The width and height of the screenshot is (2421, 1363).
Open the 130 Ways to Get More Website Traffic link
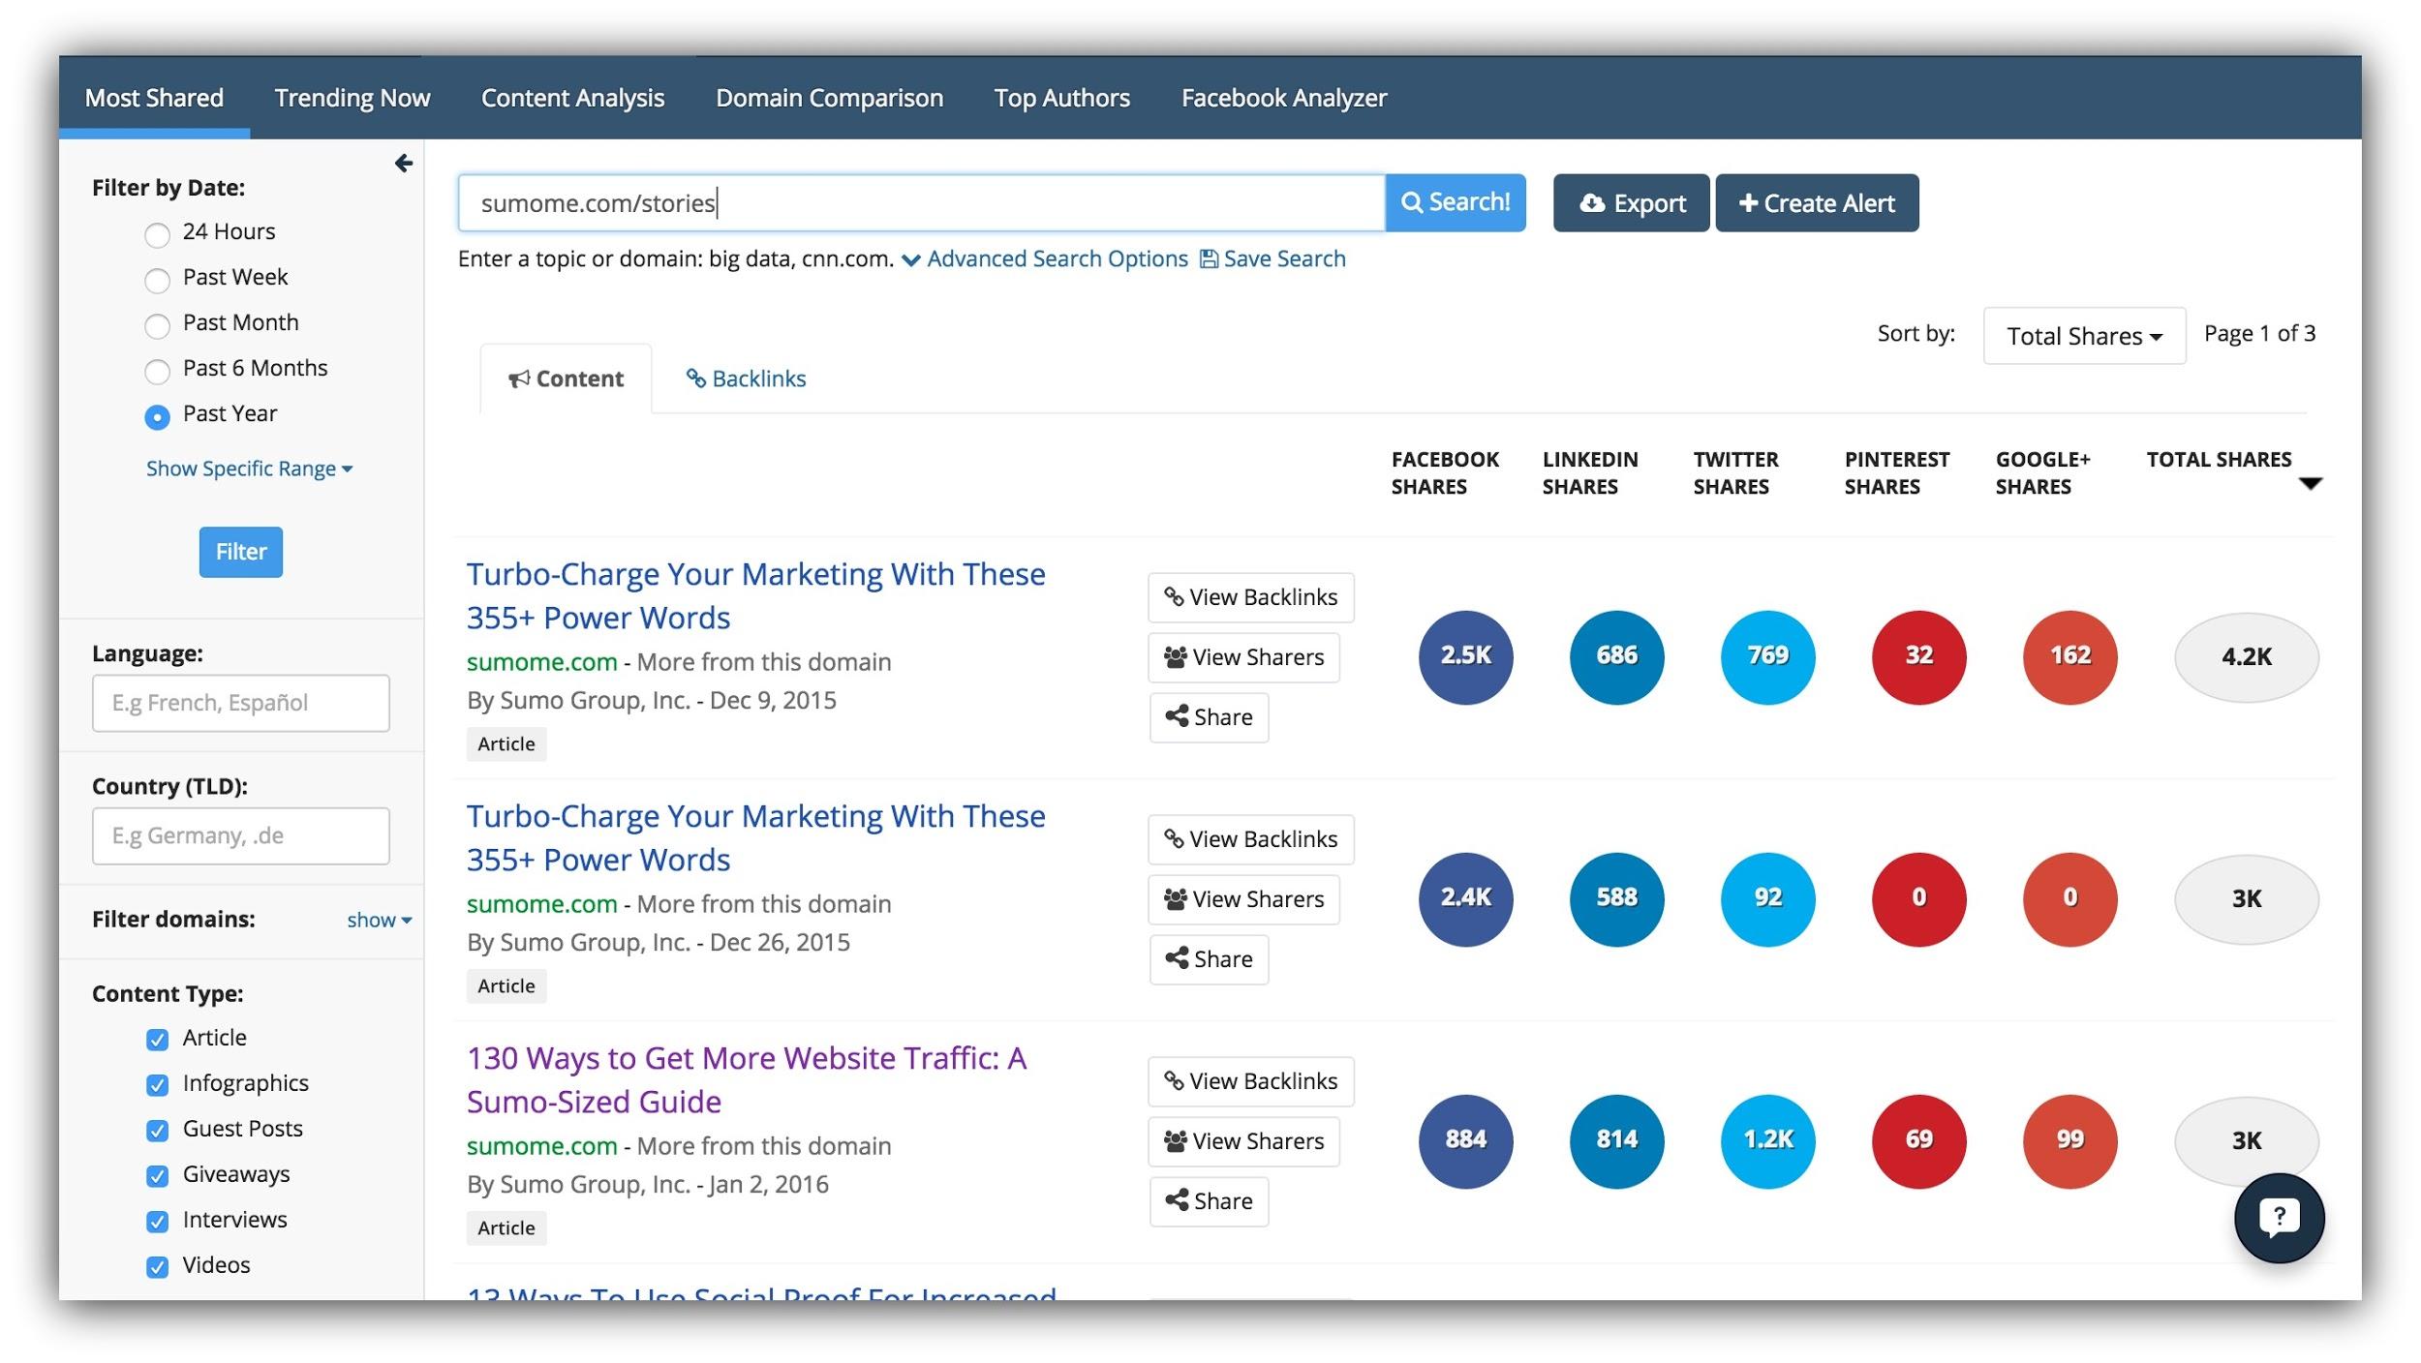click(747, 1079)
